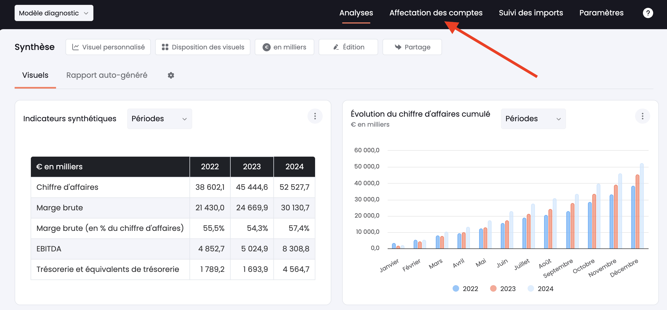This screenshot has width=667, height=310.
Task: Open Affectation des comptes
Action: coord(436,13)
